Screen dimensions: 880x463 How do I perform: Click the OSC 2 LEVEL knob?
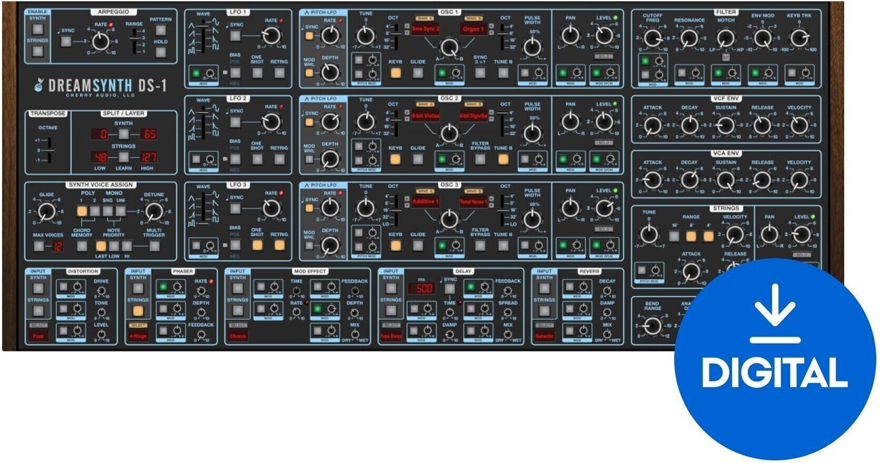tap(604, 122)
